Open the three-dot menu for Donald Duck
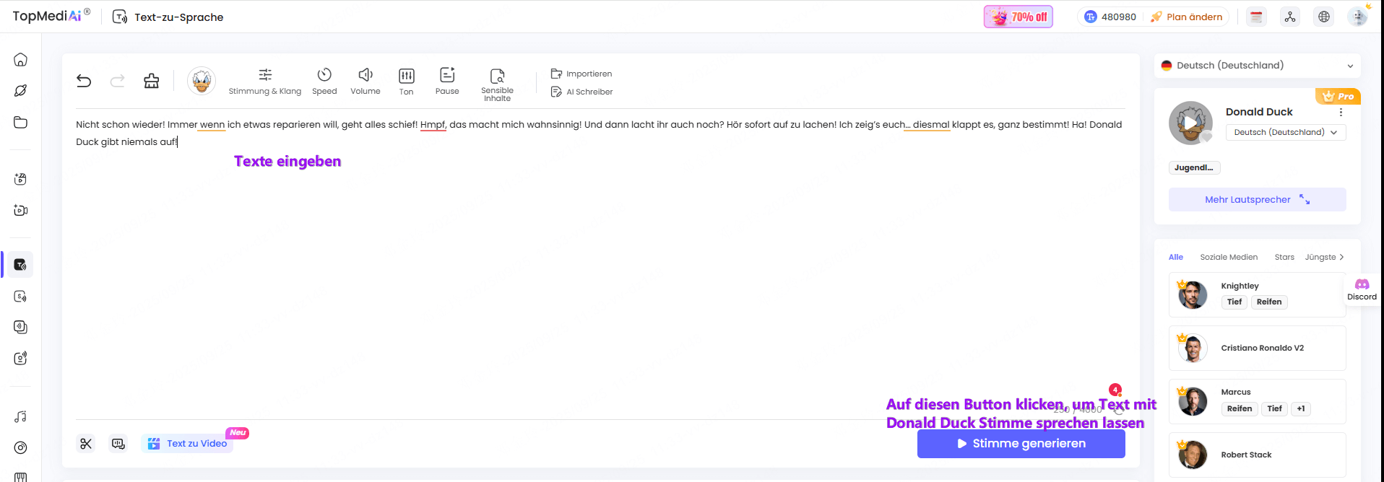This screenshot has height=482, width=1384. [x=1341, y=112]
